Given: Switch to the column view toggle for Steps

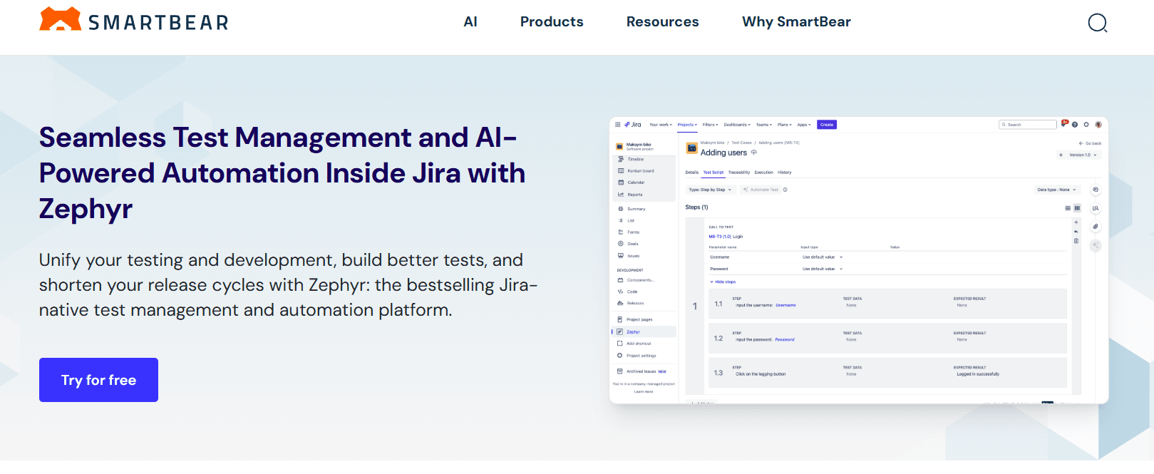Looking at the screenshot, I should pos(1077,208).
